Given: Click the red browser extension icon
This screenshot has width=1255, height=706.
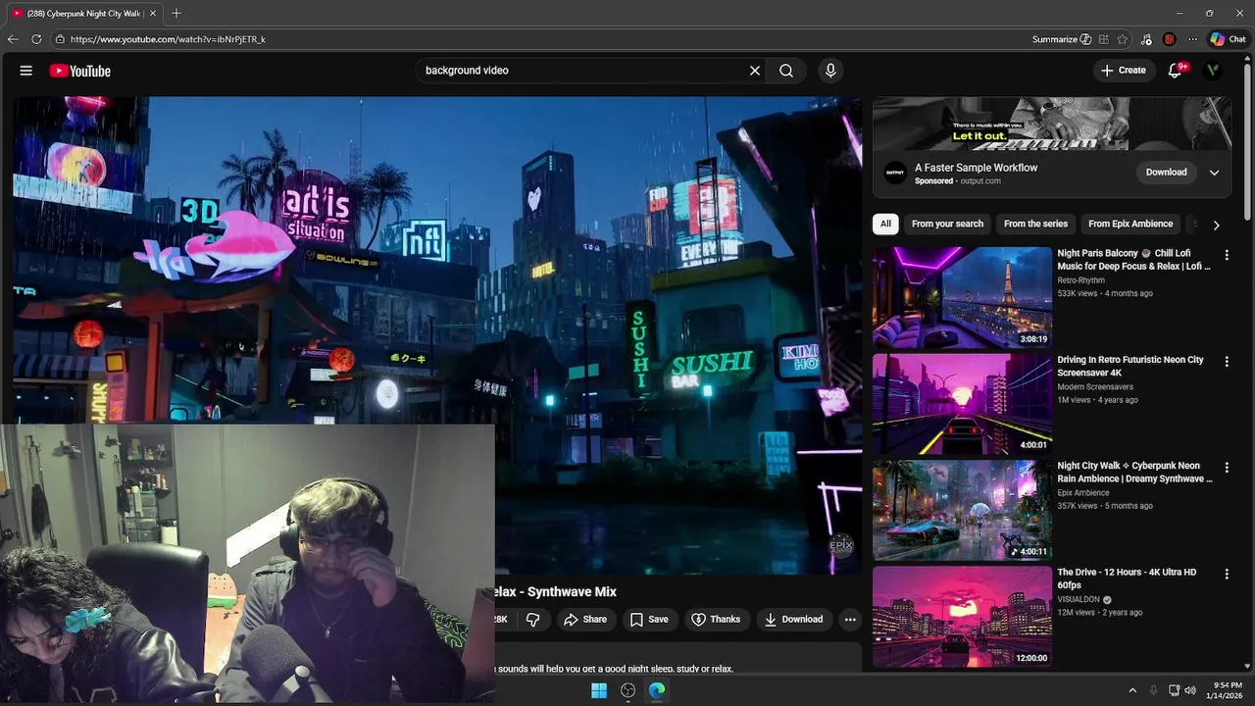Looking at the screenshot, I should pos(1169,39).
